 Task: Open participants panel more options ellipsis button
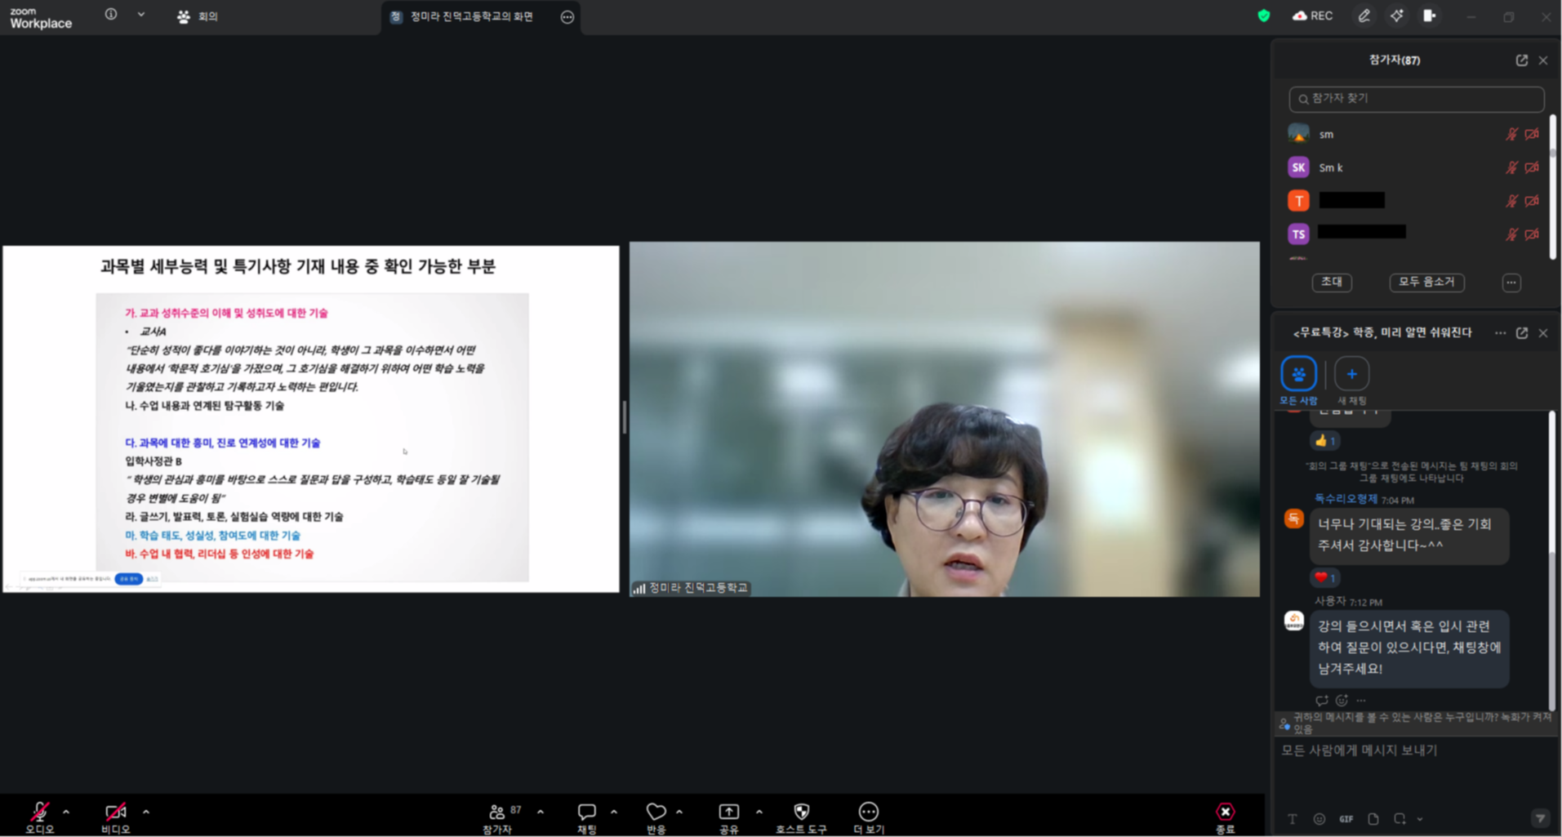click(x=1511, y=283)
